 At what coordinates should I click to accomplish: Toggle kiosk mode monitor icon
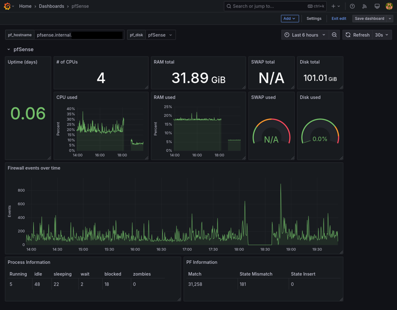click(x=377, y=6)
